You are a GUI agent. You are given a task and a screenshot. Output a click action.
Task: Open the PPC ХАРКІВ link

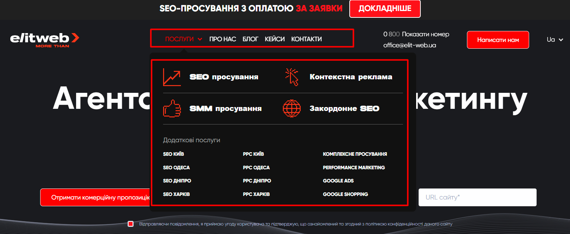tap(256, 194)
